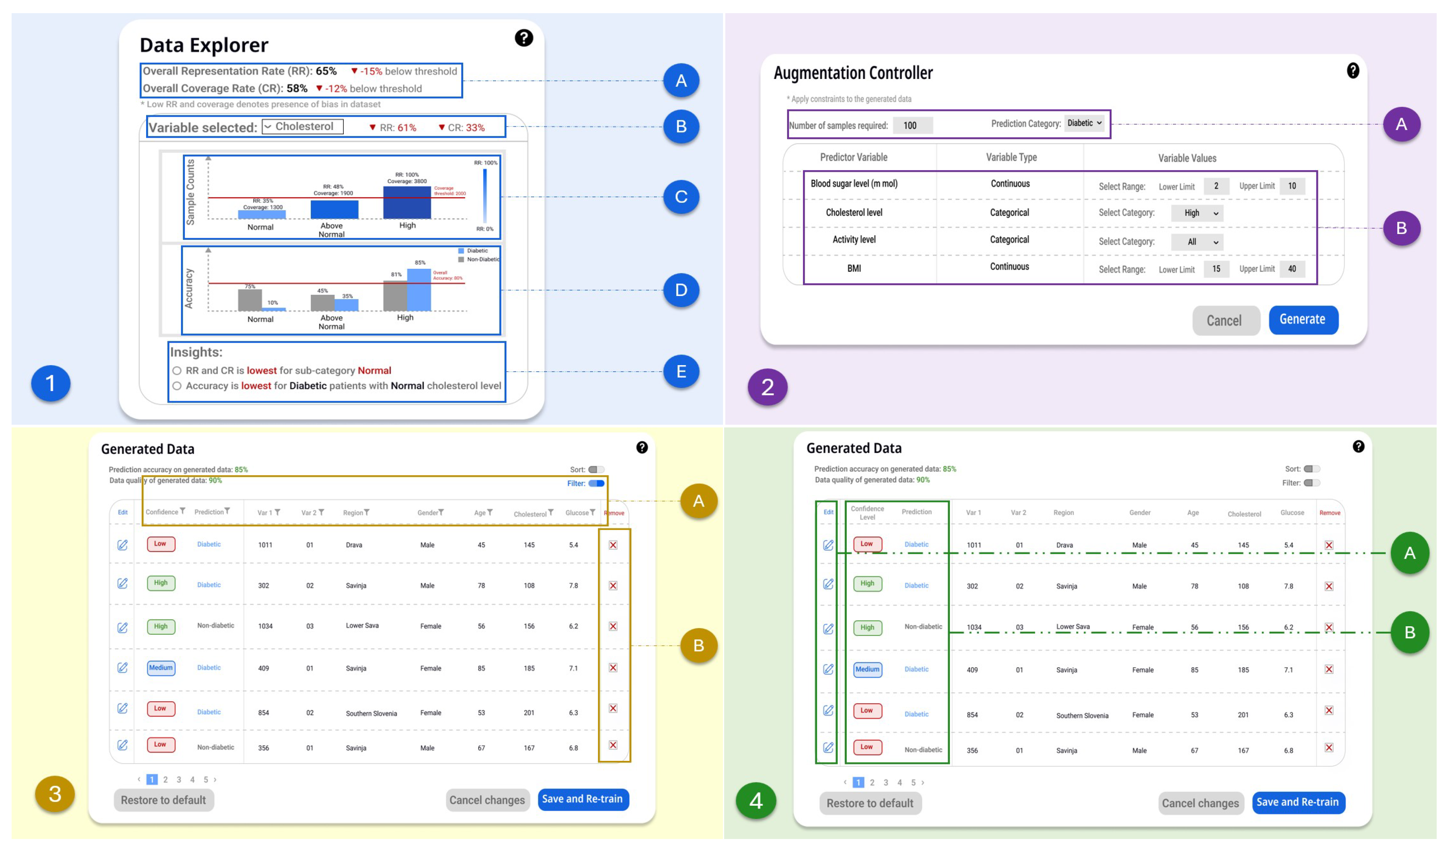Click edit pencil for Drava row in panel 3
Image resolution: width=1451 pixels, height=851 pixels.
(x=123, y=545)
